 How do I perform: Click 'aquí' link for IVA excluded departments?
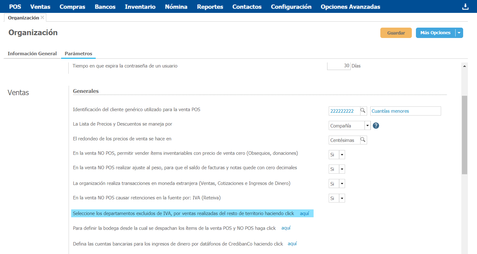point(304,213)
